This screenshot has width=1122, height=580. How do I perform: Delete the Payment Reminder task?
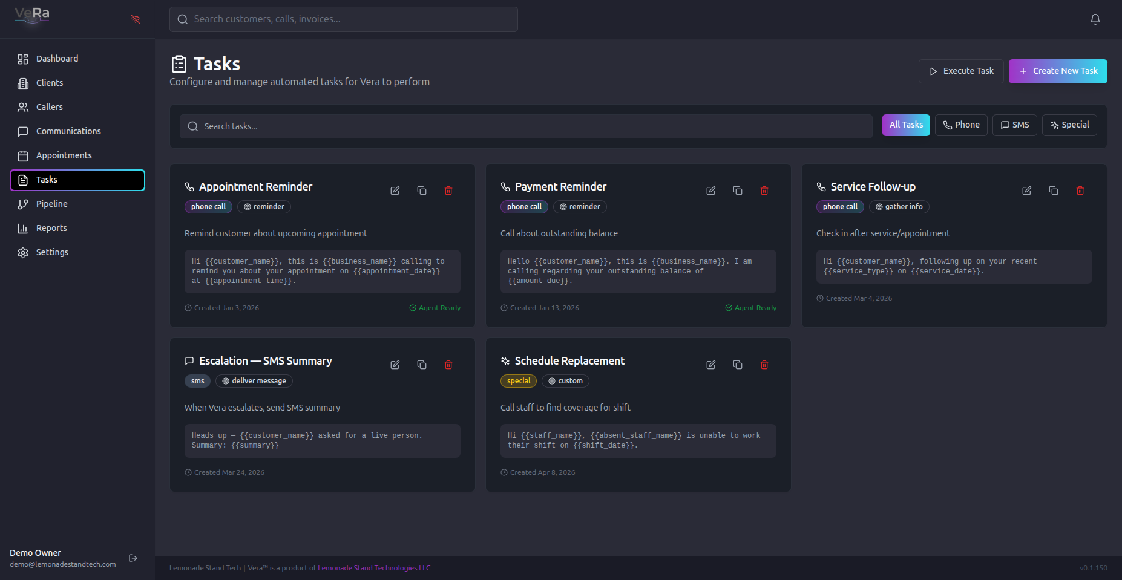(764, 191)
